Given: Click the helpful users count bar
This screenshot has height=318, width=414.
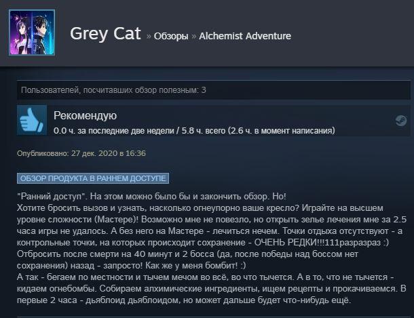Looking at the screenshot, I should pos(213,90).
